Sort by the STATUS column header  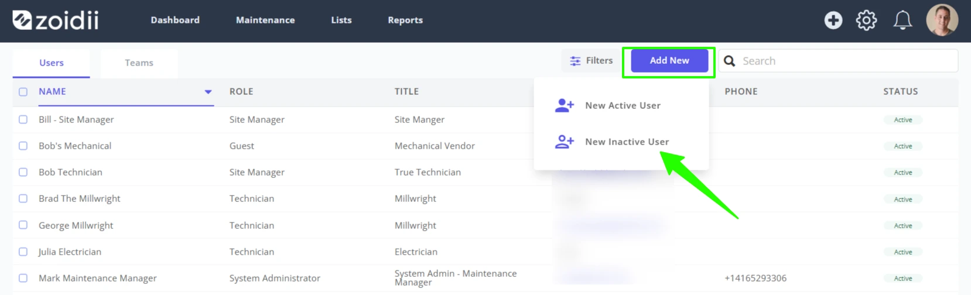pyautogui.click(x=901, y=91)
